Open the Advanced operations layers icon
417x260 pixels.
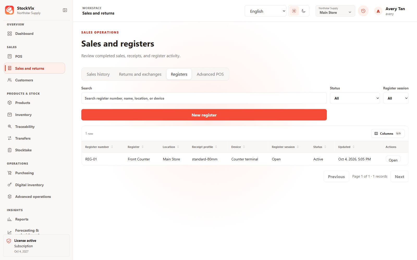pyautogui.click(x=10, y=197)
